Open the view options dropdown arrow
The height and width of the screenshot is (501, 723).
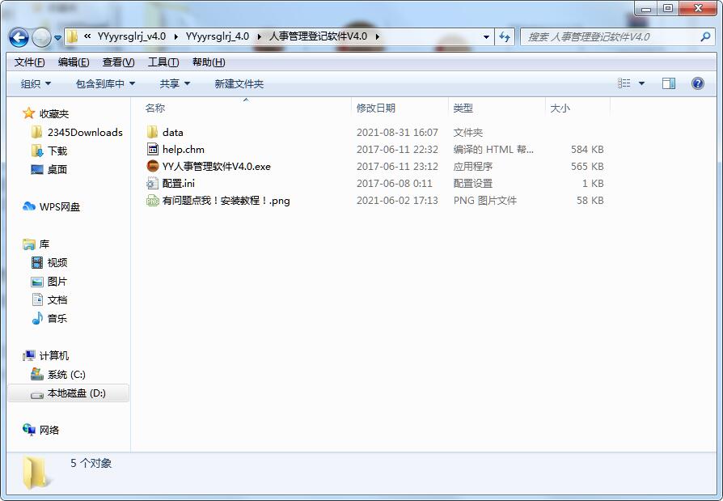641,83
